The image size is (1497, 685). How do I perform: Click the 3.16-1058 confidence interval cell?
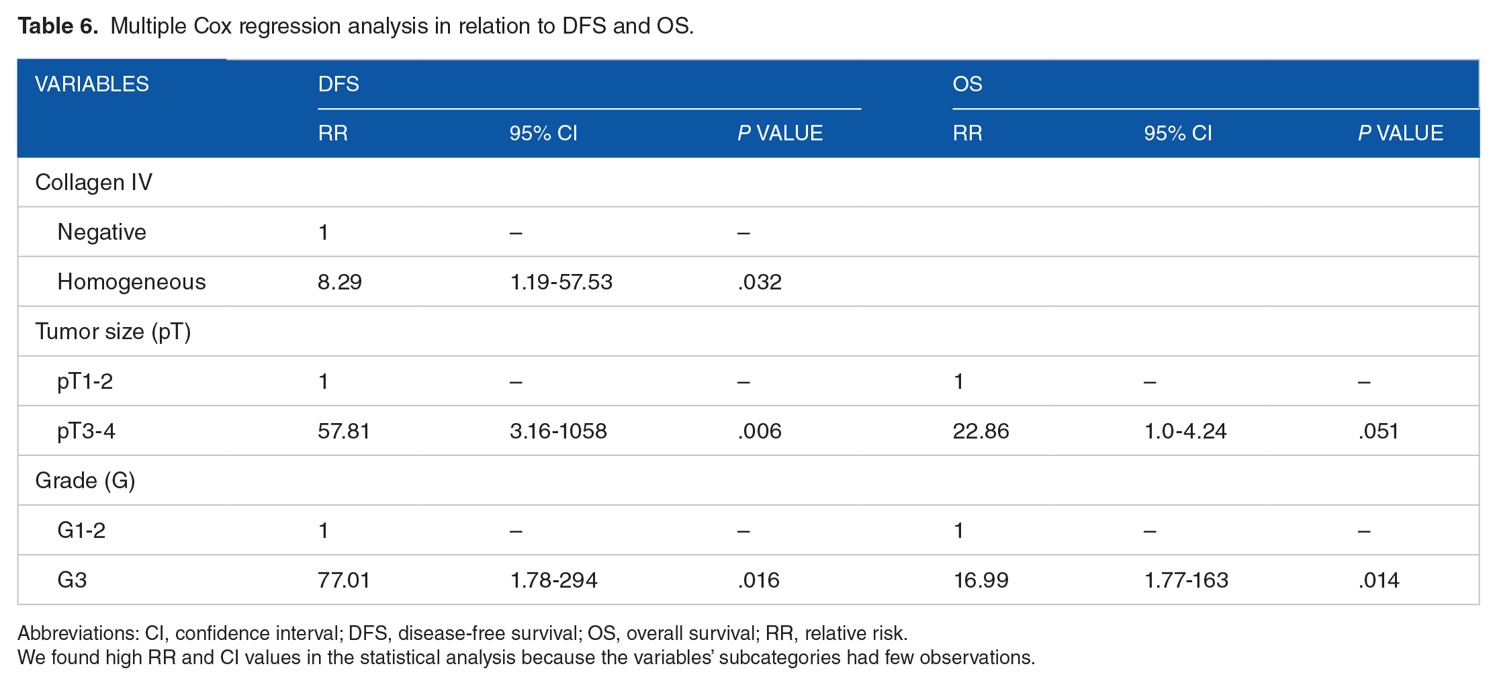click(558, 430)
